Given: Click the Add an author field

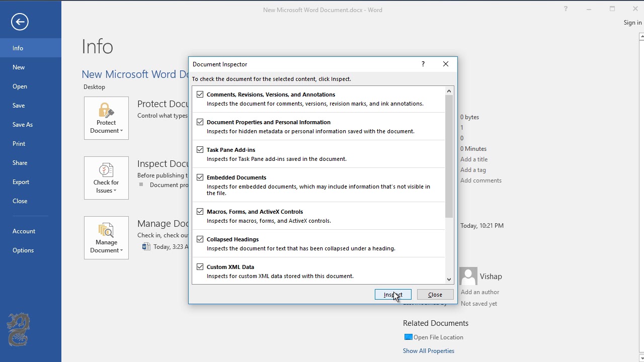Looking at the screenshot, I should click(x=480, y=292).
